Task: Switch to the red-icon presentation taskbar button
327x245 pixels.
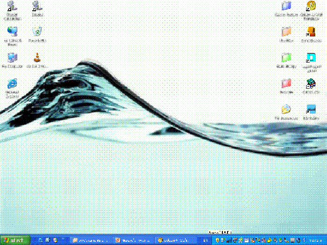Action: tap(134, 240)
